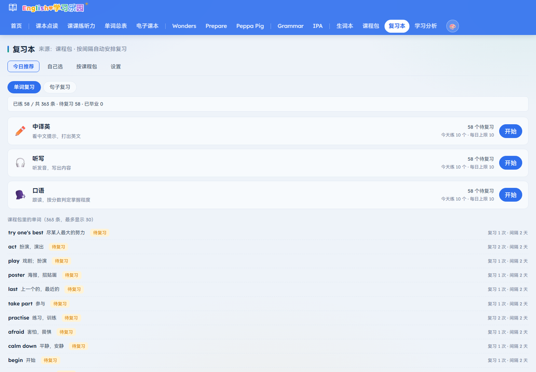The image size is (536, 372).
Task: Start the 听写 review with 开始
Action: [x=510, y=163]
